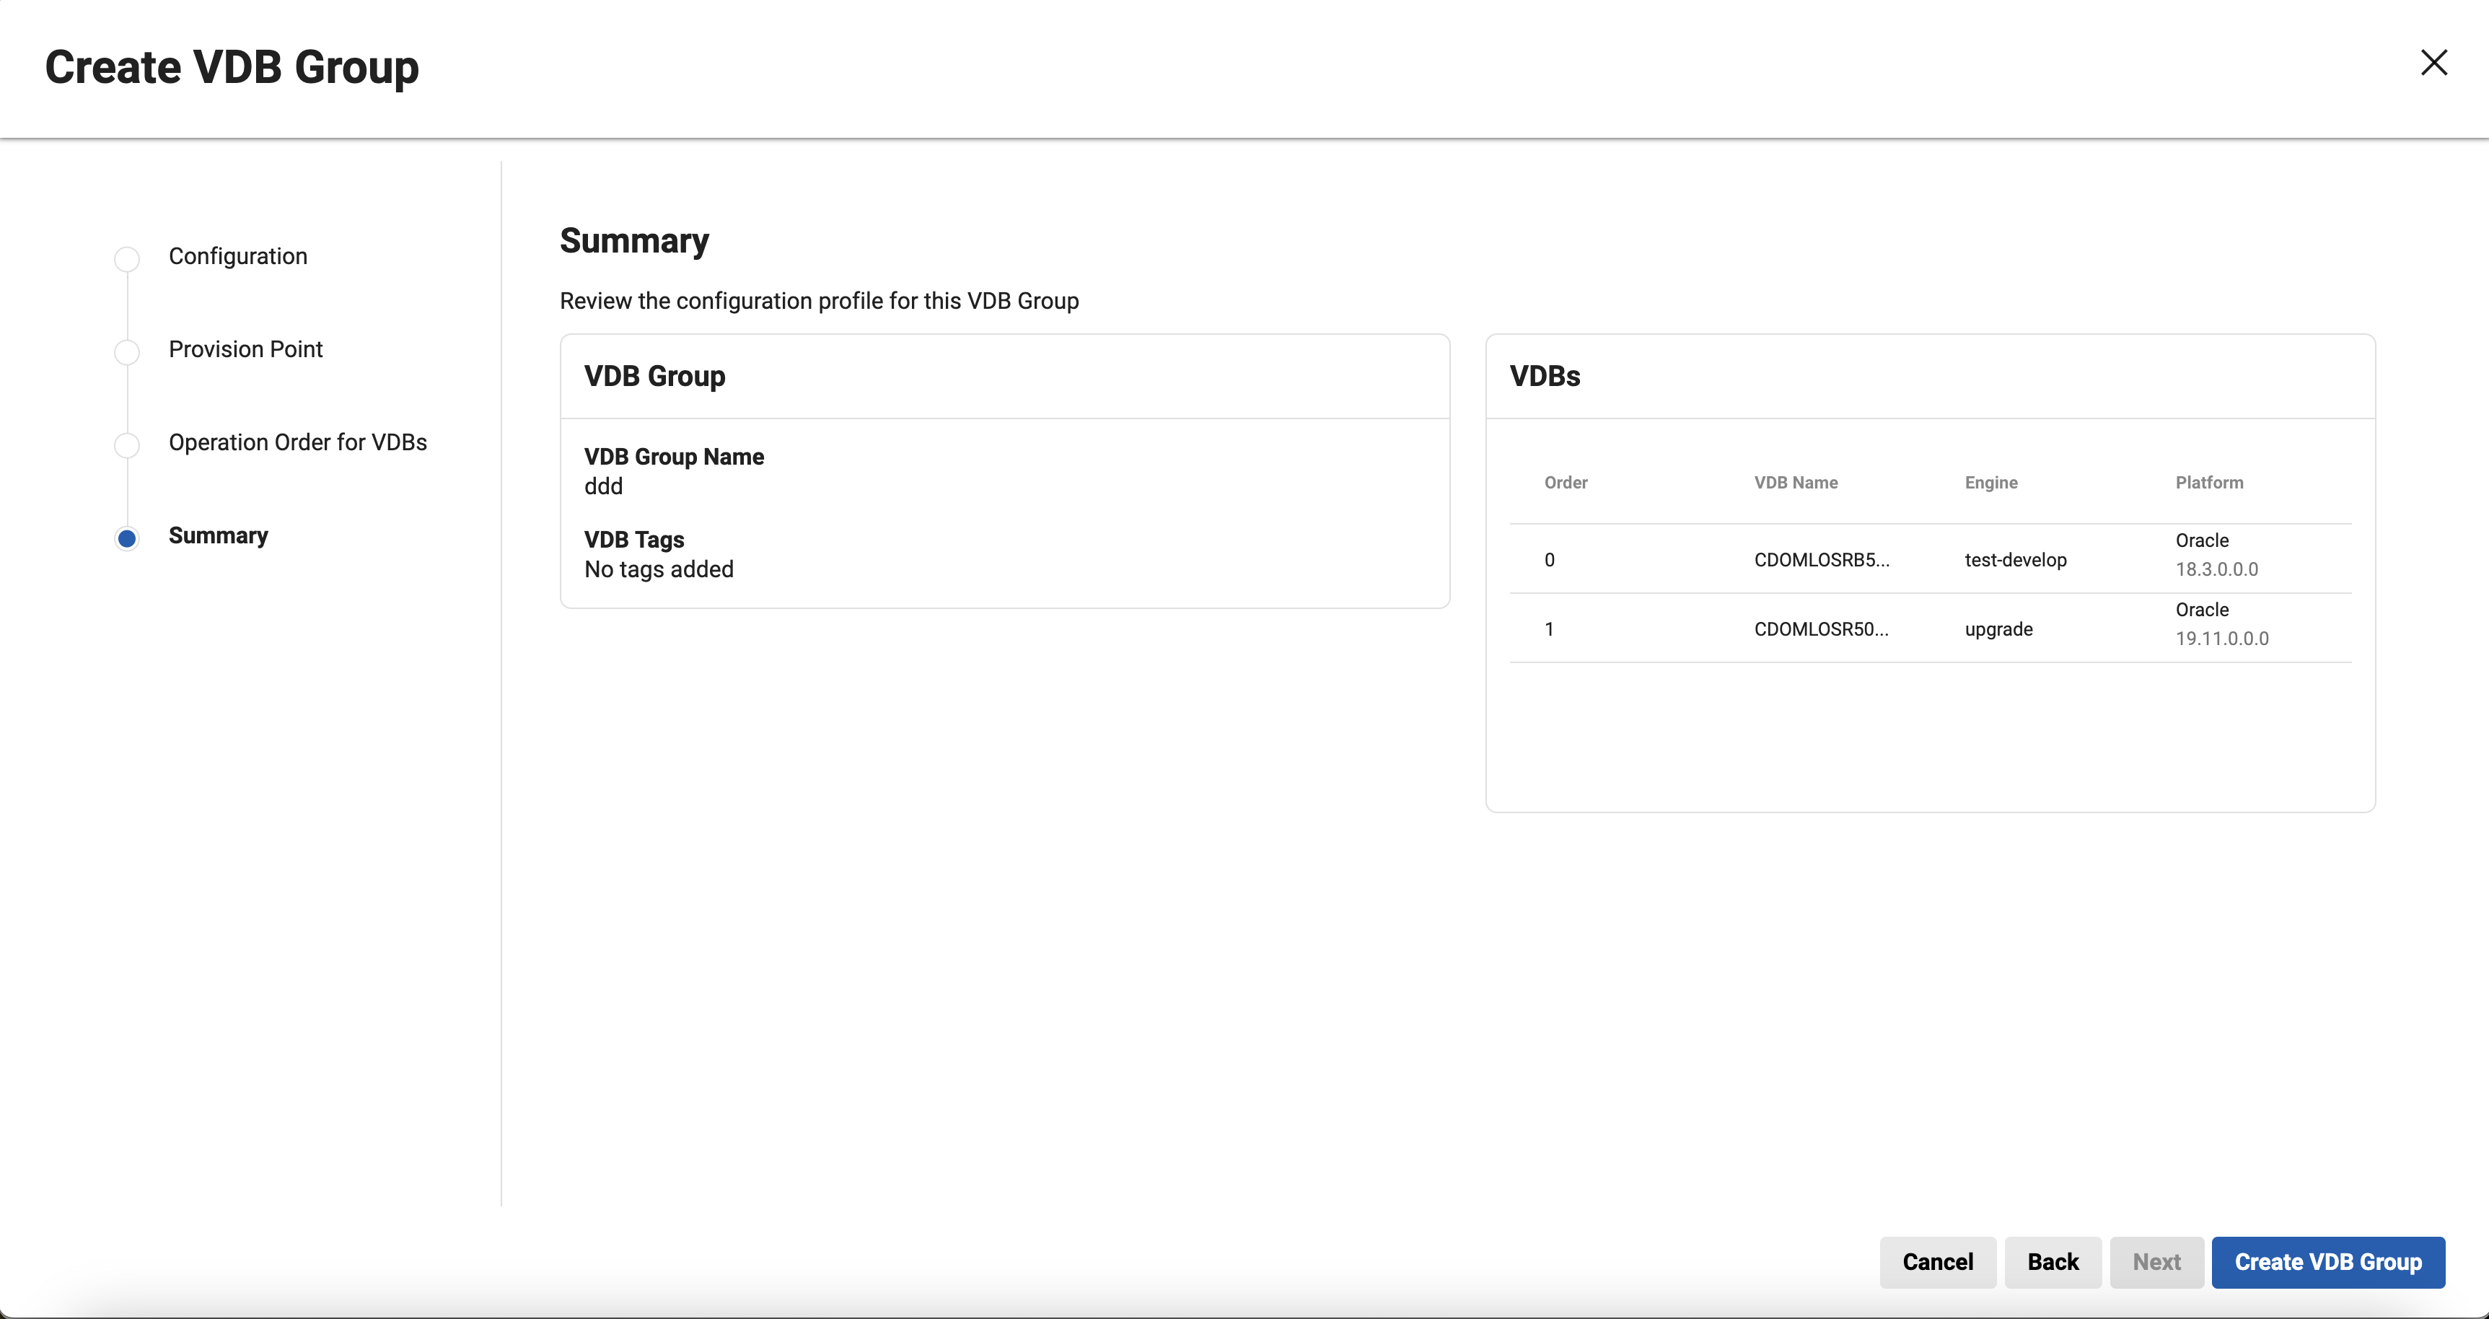
Task: Select the CDOMLOSR50... VDB row
Action: point(1822,629)
